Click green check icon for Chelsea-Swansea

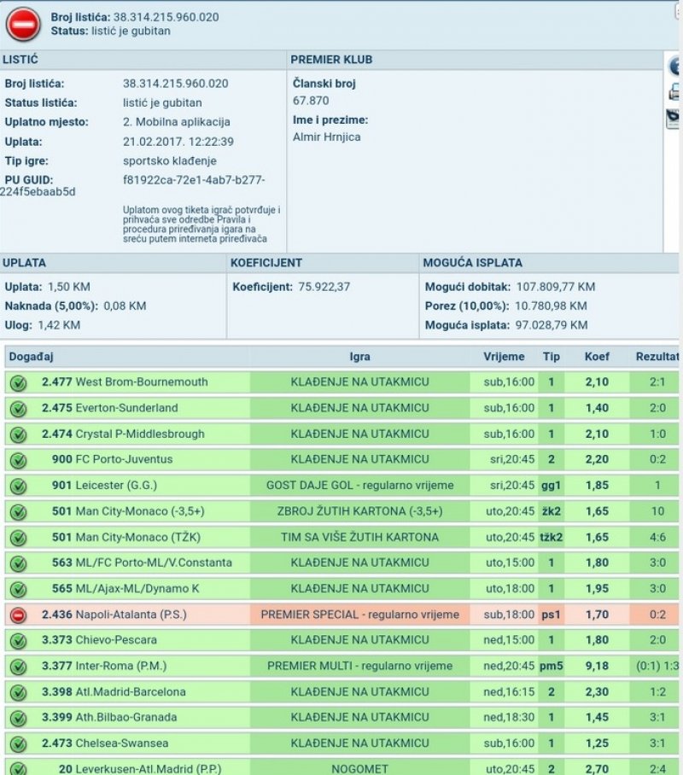(x=18, y=743)
